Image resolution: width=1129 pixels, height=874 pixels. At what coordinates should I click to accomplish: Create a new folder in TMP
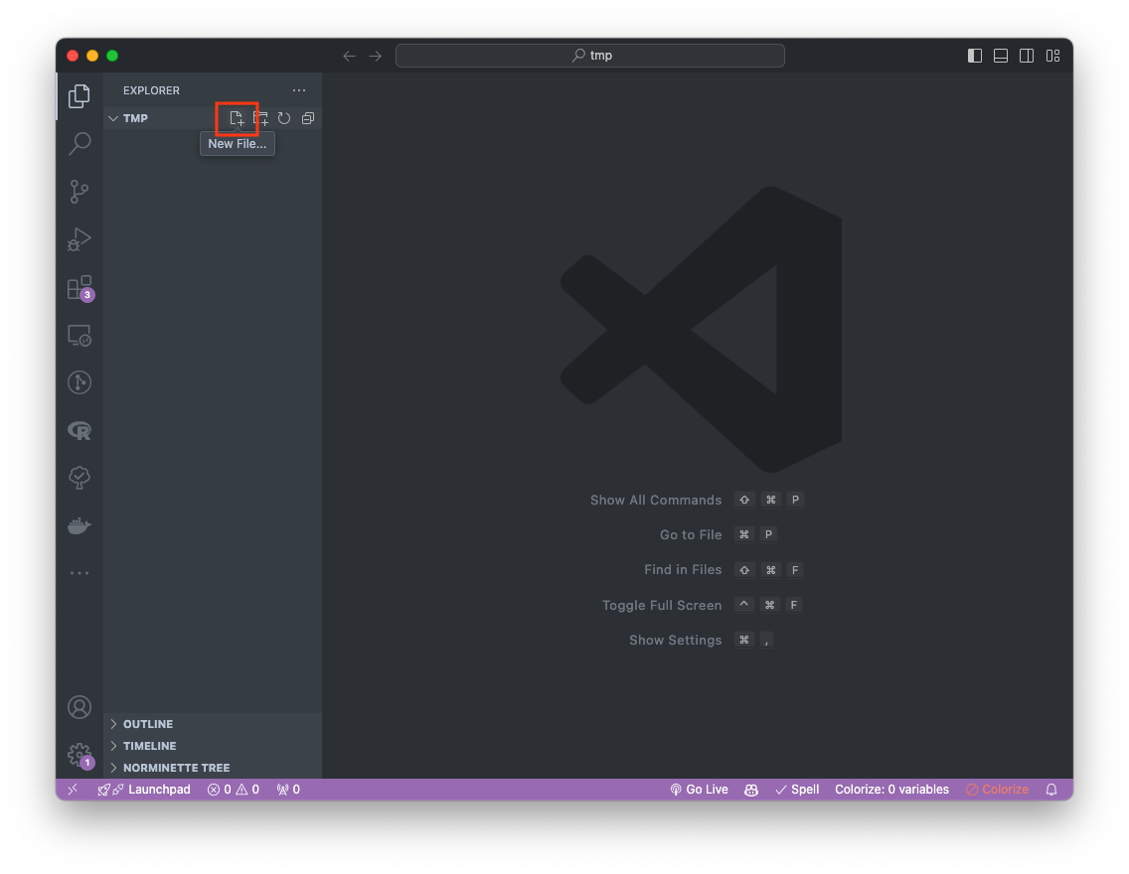[260, 119]
